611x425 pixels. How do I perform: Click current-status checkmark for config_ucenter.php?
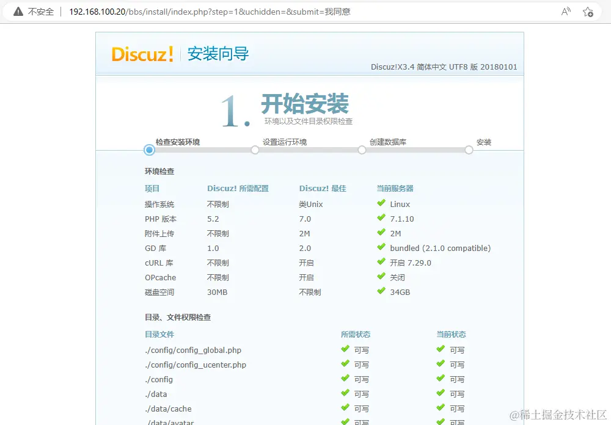(441, 363)
